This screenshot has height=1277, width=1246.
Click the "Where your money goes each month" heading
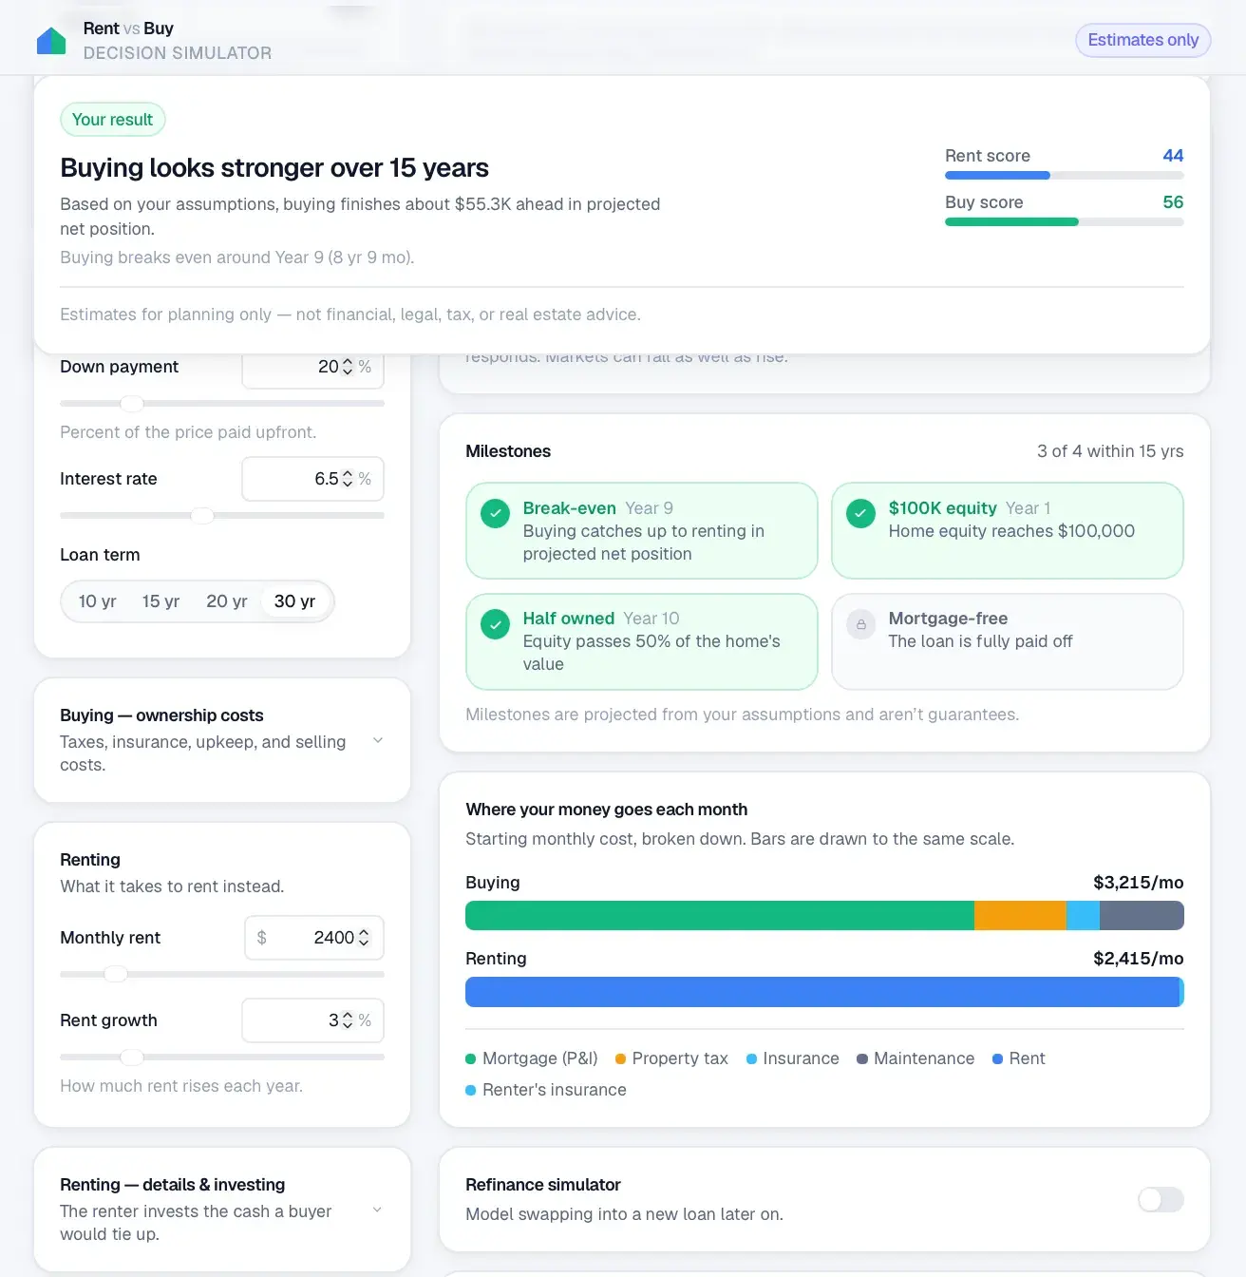click(x=607, y=810)
